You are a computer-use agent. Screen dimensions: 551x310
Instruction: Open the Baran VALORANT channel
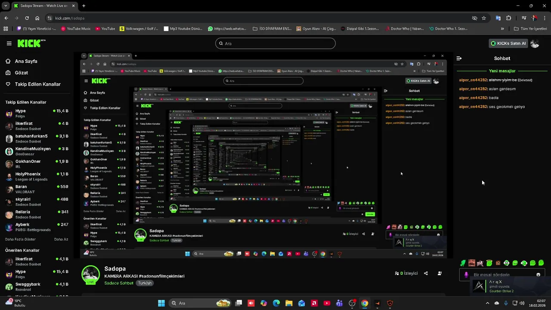(x=37, y=189)
